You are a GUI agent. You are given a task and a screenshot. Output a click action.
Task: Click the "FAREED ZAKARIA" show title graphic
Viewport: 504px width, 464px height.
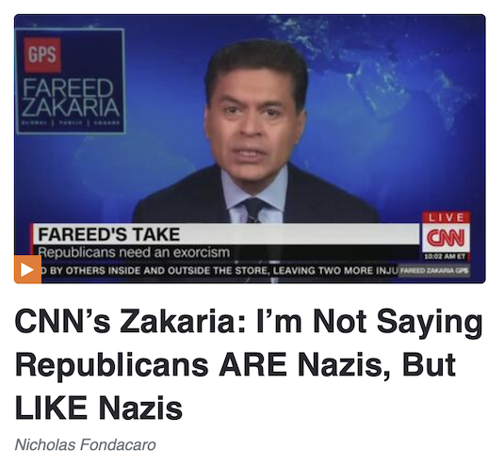pyautogui.click(x=71, y=98)
